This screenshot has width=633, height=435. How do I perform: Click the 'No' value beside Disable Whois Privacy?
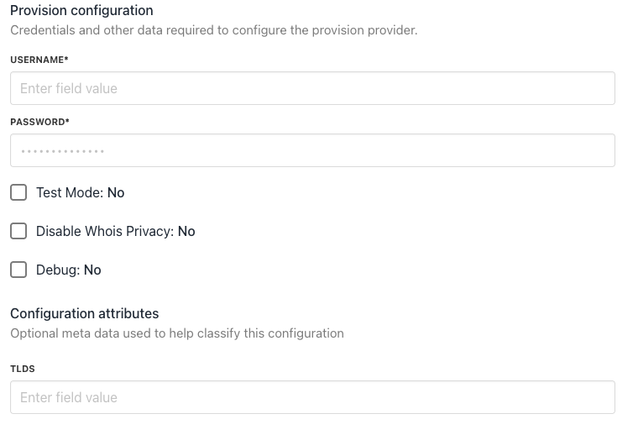coord(186,231)
